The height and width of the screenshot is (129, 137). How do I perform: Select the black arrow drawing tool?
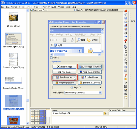tap(126, 83)
